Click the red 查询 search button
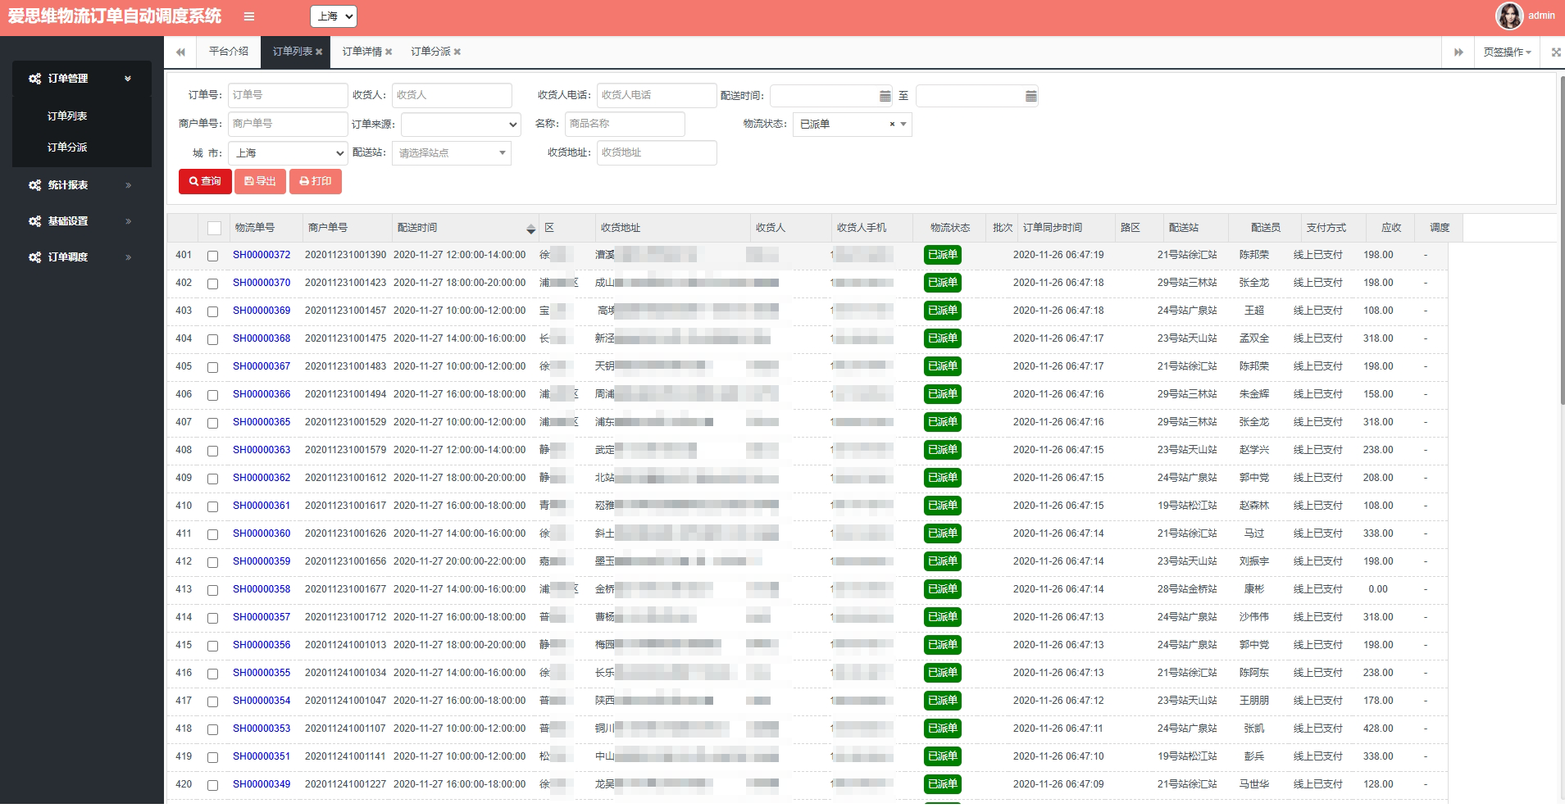 coord(205,181)
